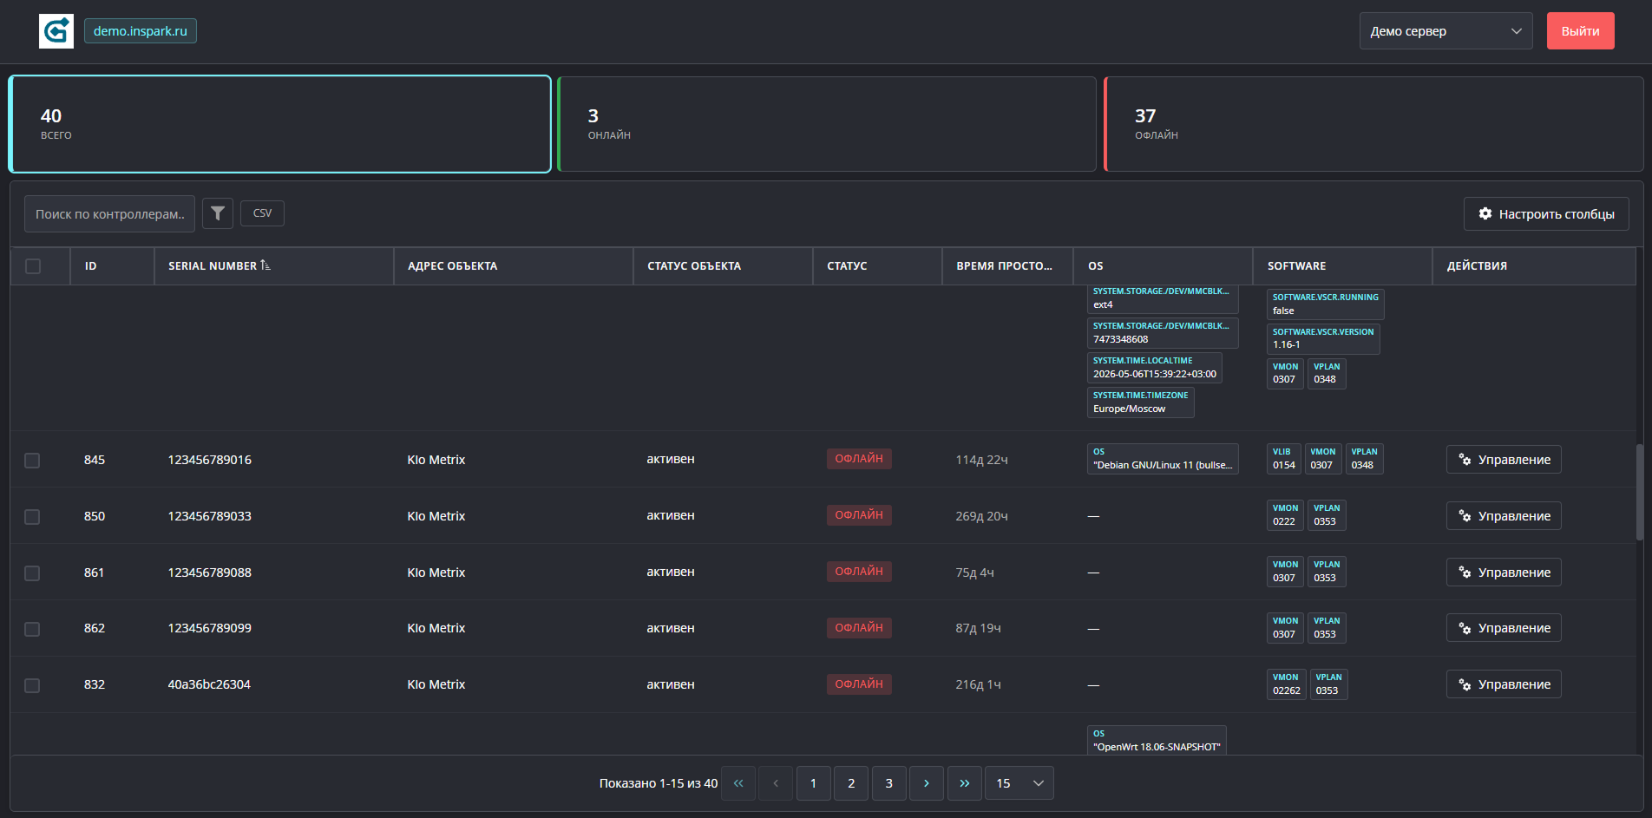Select checkbox for ID 832 row
This screenshot has width=1652, height=818.
(32, 685)
